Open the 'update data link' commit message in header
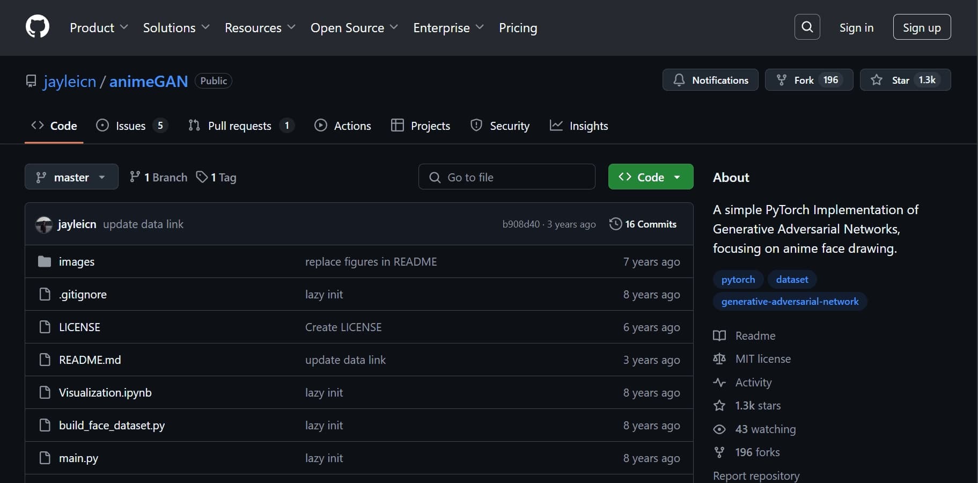Image resolution: width=978 pixels, height=483 pixels. [x=143, y=224]
